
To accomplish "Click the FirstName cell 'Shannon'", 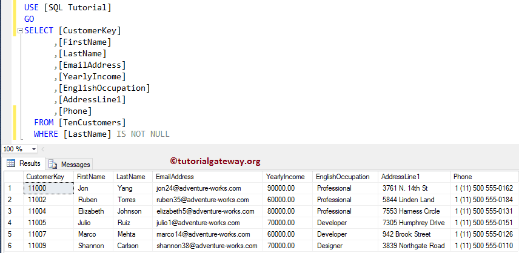I will (x=93, y=246).
